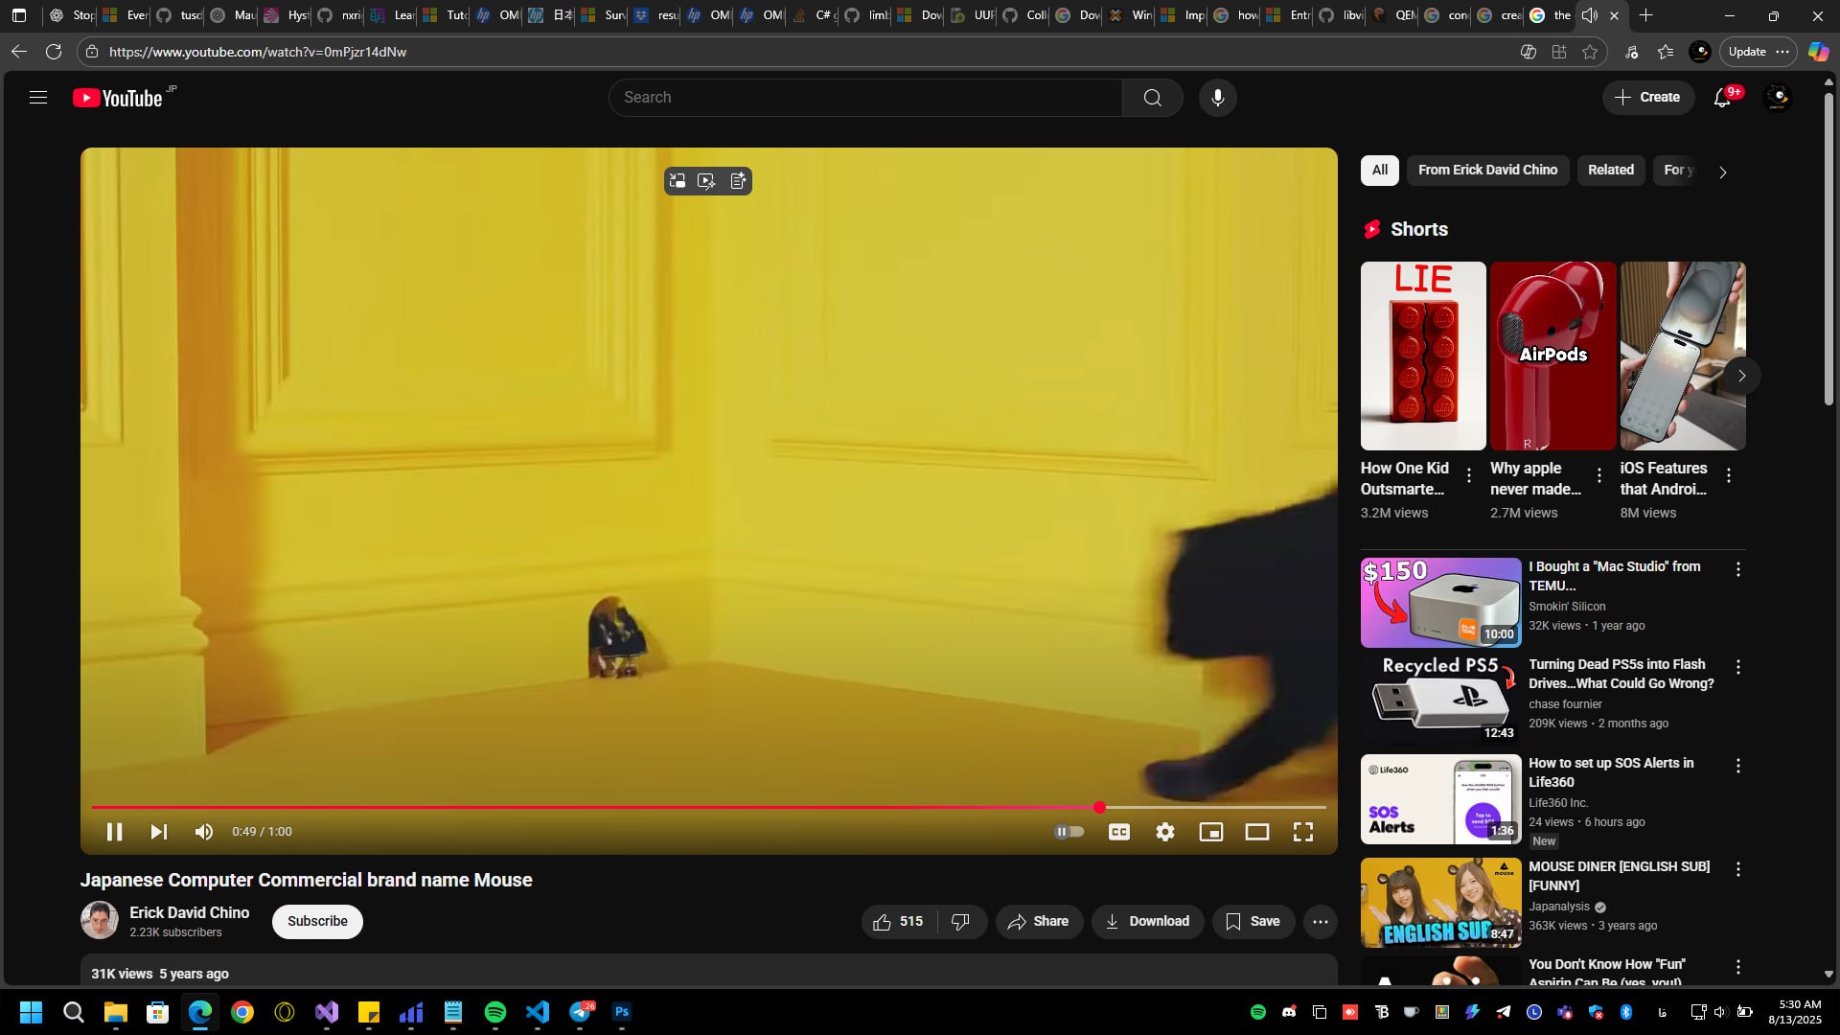
Task: Open more actions menu beside Save
Action: [x=1320, y=922]
